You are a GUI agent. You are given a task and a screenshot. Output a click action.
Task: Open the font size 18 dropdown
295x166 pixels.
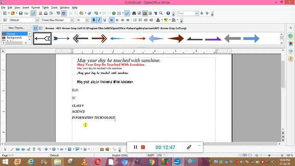click(87, 20)
